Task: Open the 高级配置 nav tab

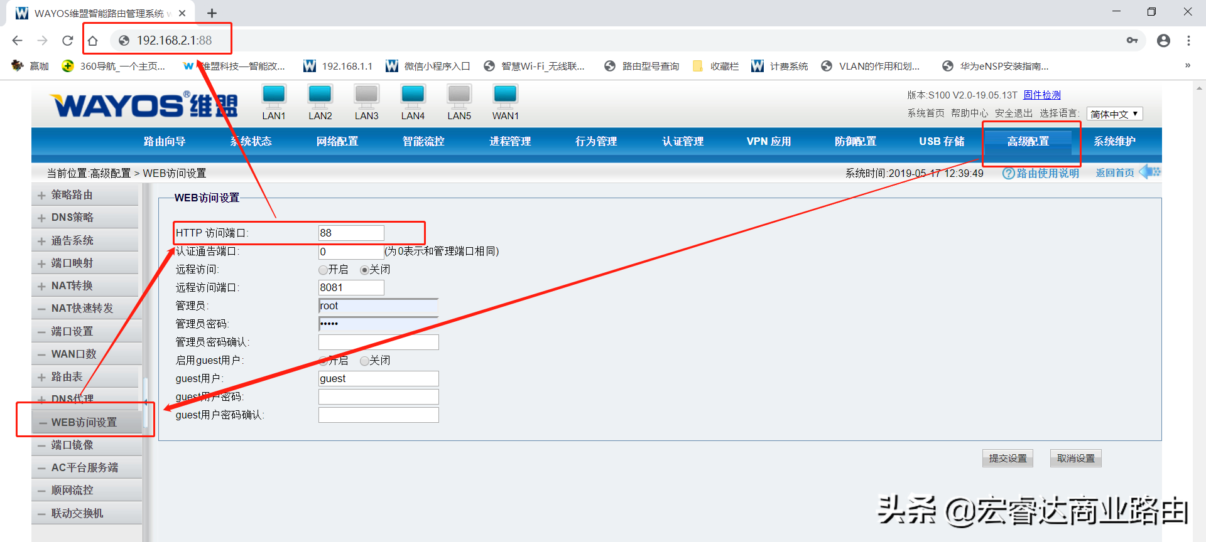Action: (x=1028, y=141)
